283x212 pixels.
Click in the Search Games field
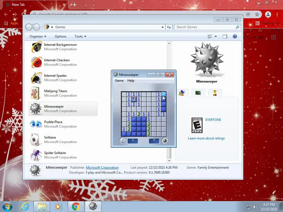[205, 27]
